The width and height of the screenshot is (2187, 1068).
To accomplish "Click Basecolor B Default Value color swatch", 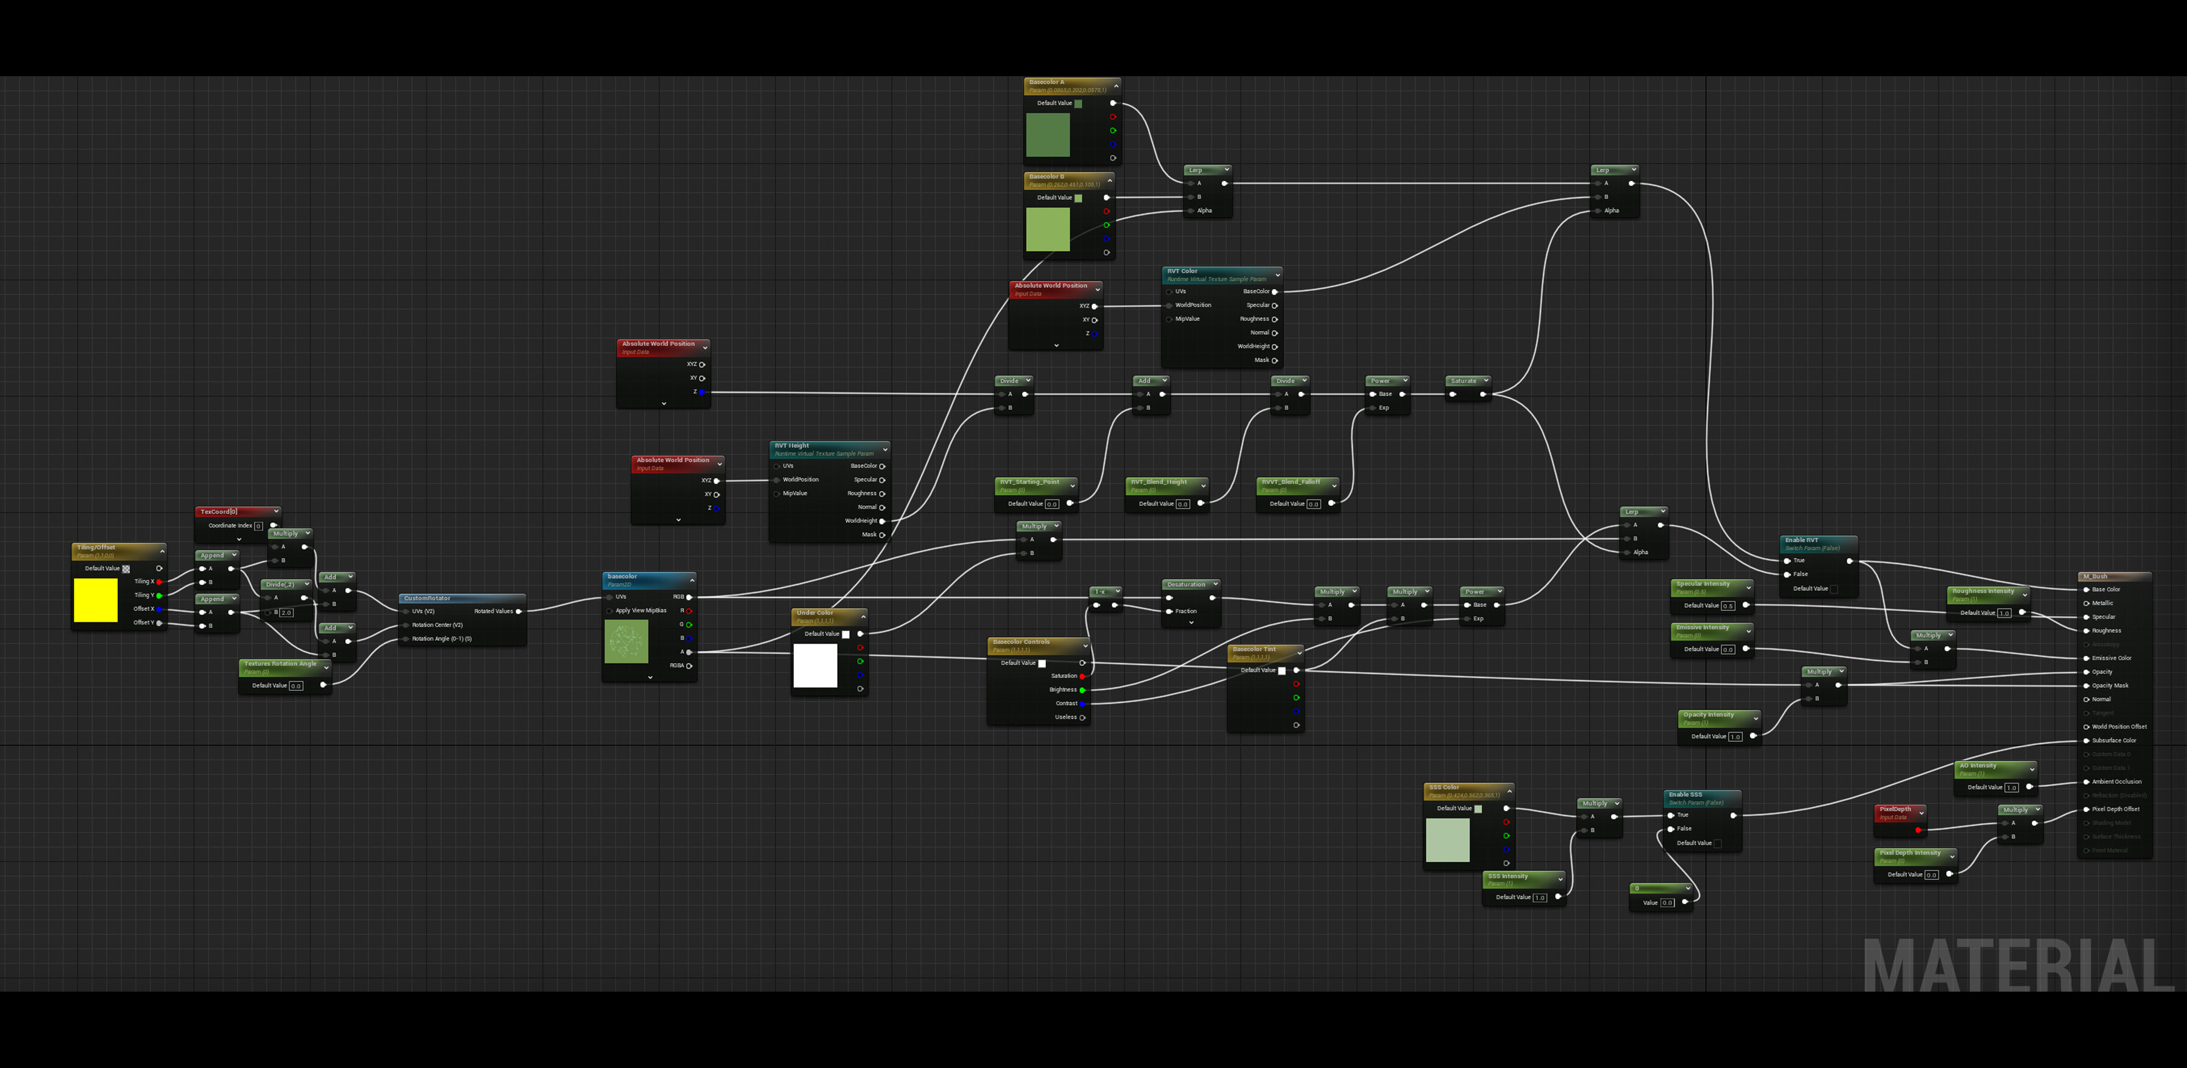I will 1078,198.
